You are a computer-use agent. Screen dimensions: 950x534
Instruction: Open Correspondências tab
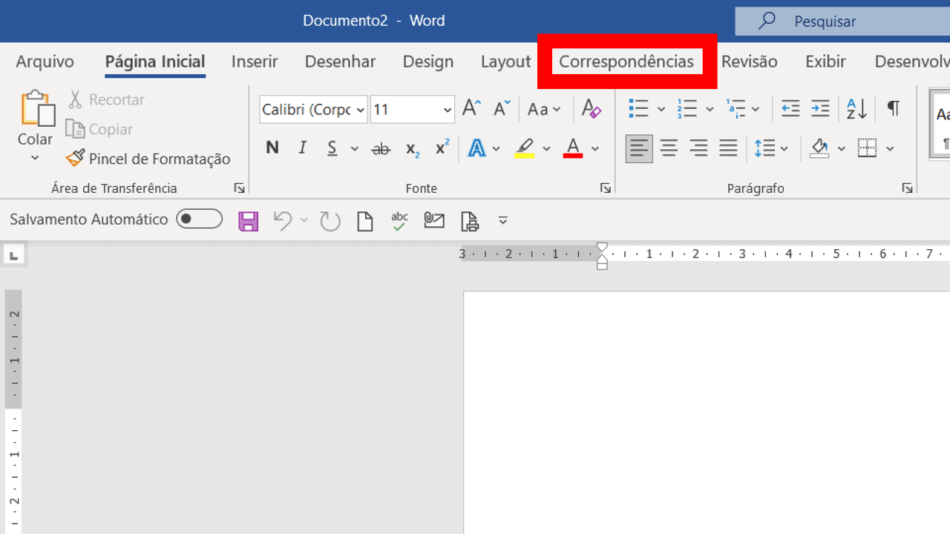(x=626, y=62)
